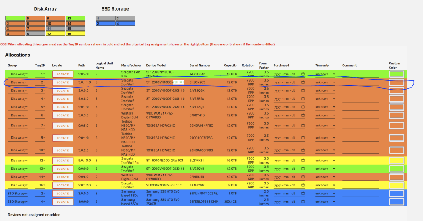
Task: Open calendar picker for serial 20M0A084FP8G row
Action: click(303, 126)
